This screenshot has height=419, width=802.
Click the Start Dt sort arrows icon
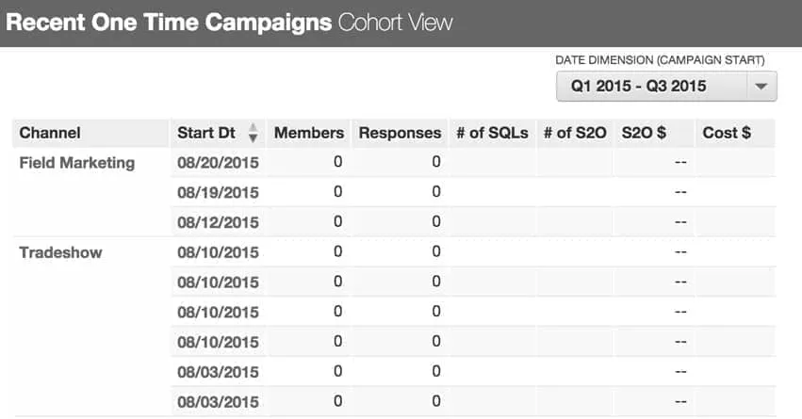[253, 134]
